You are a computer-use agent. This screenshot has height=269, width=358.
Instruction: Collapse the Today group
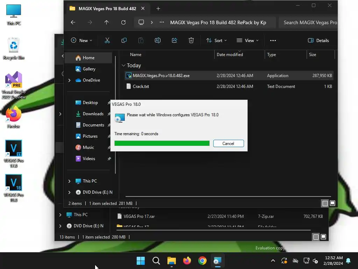click(123, 65)
